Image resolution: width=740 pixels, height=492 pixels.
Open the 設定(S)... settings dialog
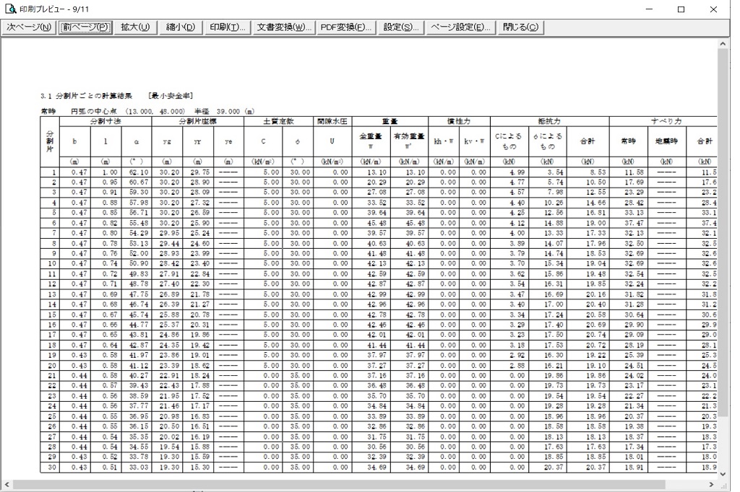point(400,27)
